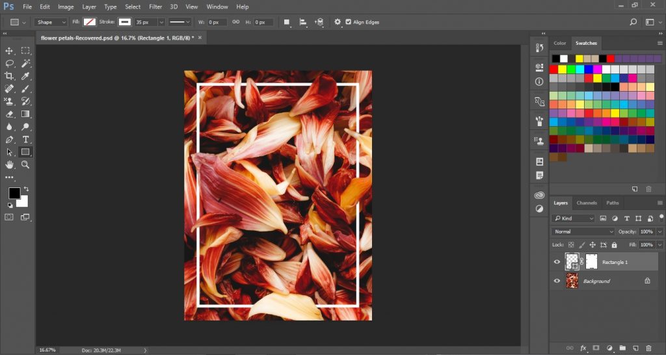Open the Creative Cloud Libraries panel icon
This screenshot has height=355, width=666.
click(539, 195)
